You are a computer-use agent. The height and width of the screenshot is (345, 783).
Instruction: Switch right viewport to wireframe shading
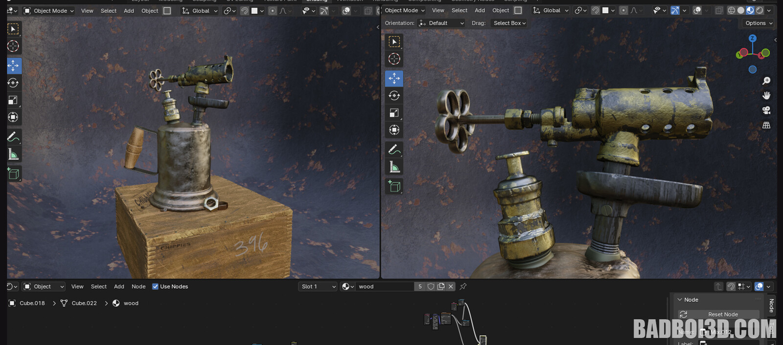coord(732,10)
